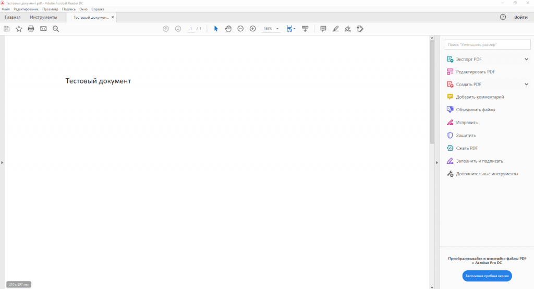Image resolution: width=534 pixels, height=289 pixels.
Task: Click the scrolling mode toolbar icon
Action: tap(305, 29)
